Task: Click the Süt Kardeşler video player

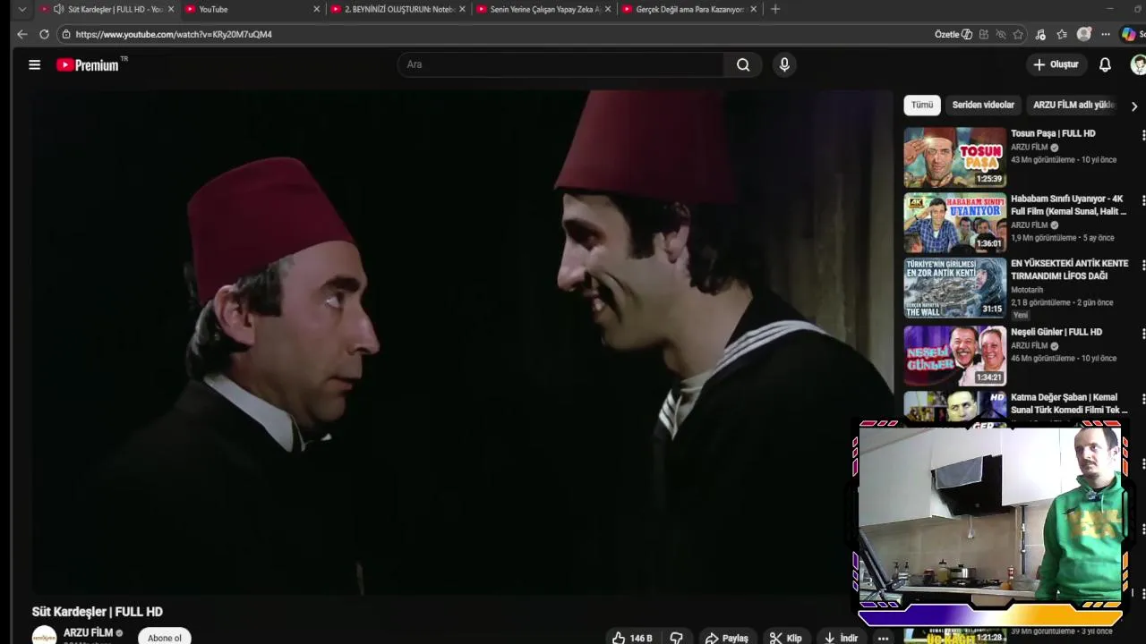Action: pos(463,342)
